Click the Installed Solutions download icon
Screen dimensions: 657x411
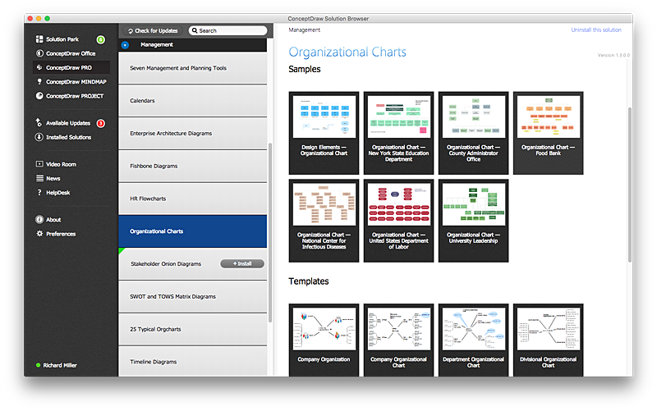(39, 137)
